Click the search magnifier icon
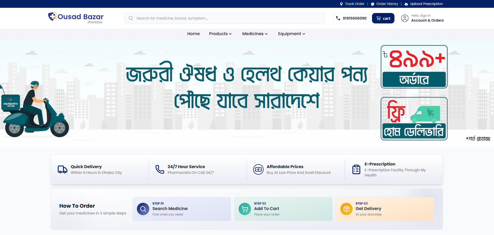Image resolution: width=494 pixels, height=235 pixels. click(x=131, y=18)
